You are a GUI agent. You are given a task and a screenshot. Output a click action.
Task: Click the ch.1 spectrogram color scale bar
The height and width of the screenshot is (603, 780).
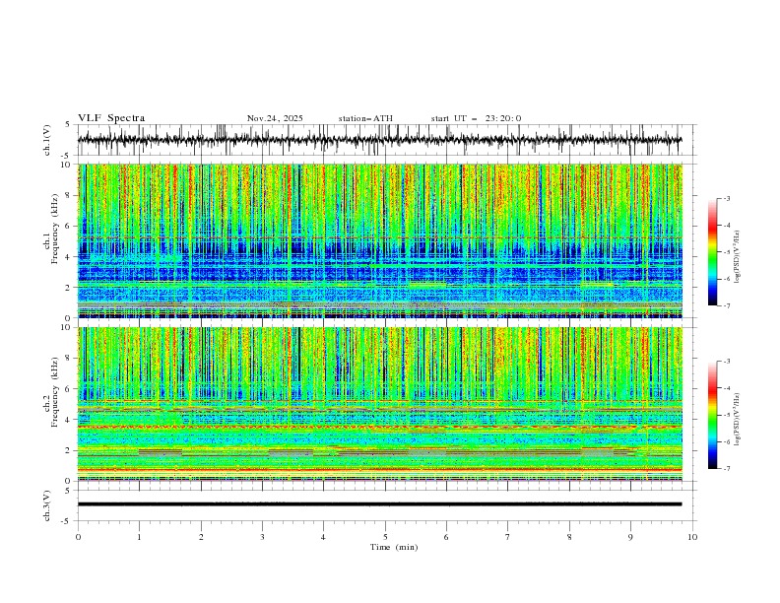click(x=712, y=252)
